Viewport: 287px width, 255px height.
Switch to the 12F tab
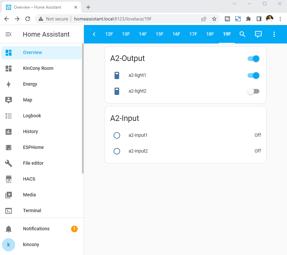109,34
